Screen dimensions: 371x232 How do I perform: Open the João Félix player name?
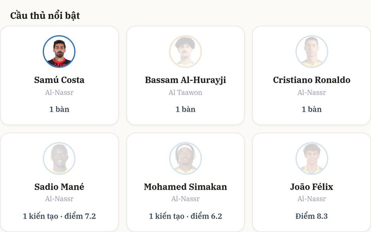coord(312,187)
